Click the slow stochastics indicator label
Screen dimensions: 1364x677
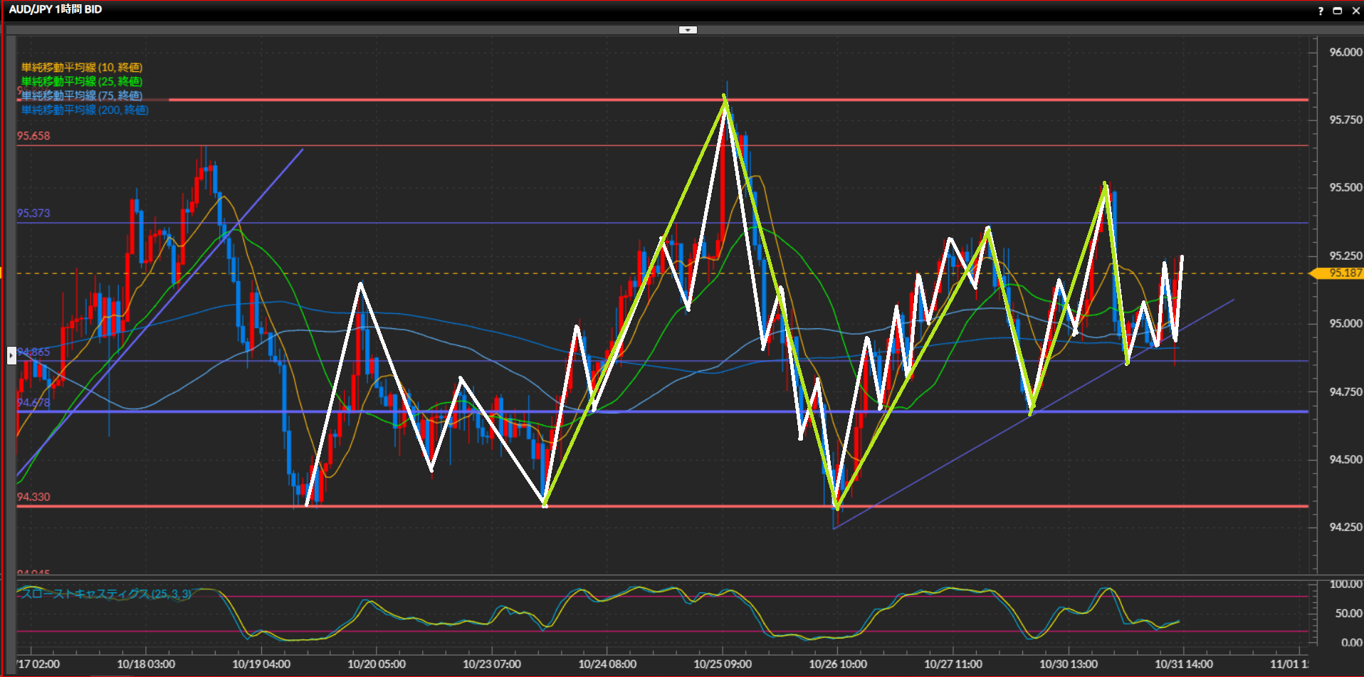pos(105,594)
